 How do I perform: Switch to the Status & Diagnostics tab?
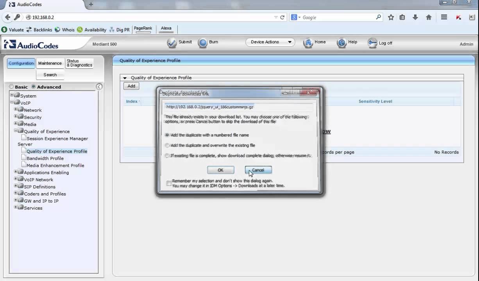[x=79, y=63]
